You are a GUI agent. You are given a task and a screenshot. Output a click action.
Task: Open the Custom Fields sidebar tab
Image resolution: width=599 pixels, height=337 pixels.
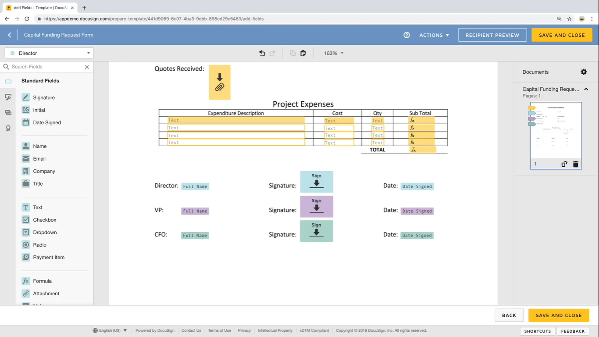coord(8,97)
